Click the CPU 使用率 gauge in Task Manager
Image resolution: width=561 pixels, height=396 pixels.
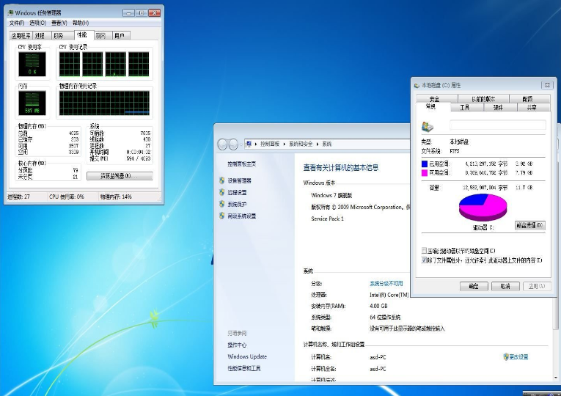pos(32,64)
